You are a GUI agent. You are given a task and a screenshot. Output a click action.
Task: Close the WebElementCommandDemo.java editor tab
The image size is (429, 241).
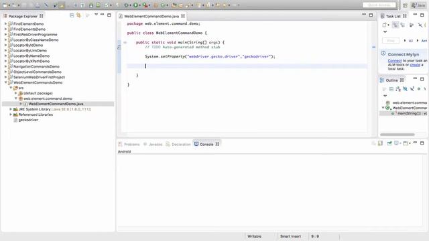(x=183, y=16)
